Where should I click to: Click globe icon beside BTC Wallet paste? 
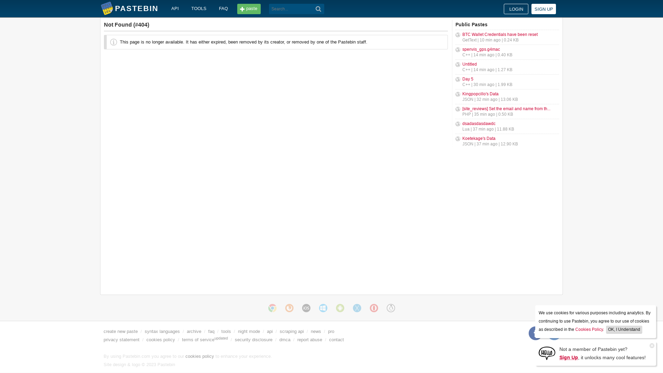[x=458, y=35]
